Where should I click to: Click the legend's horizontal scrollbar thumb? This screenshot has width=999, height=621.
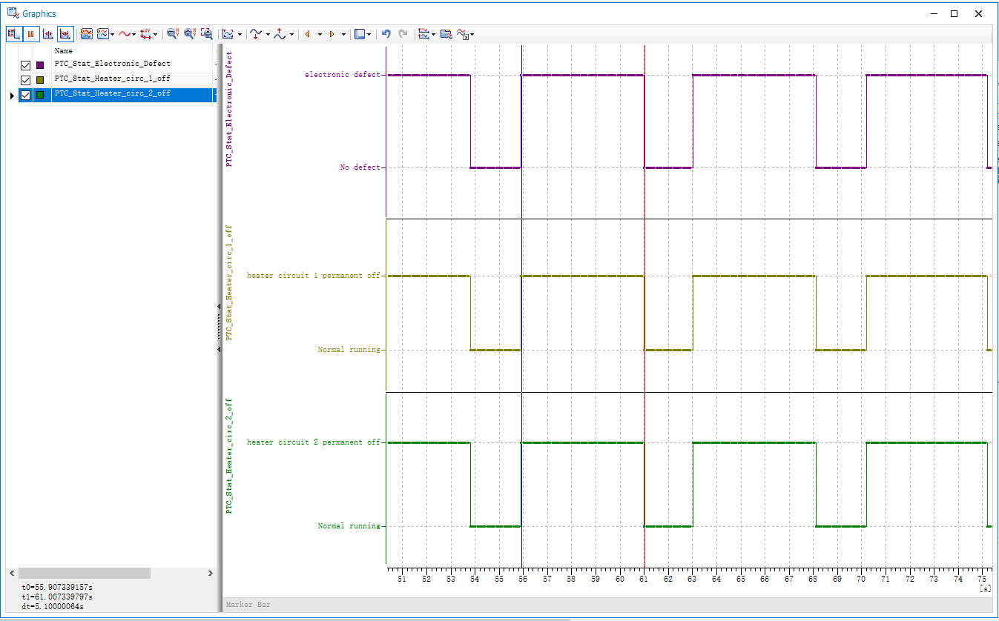[85, 574]
